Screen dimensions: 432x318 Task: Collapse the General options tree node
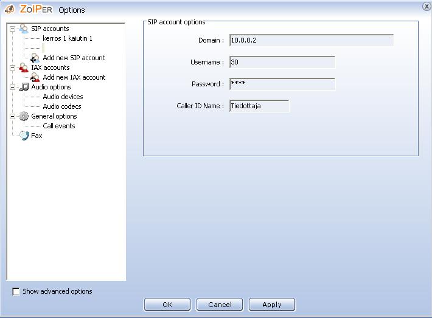tap(12, 116)
